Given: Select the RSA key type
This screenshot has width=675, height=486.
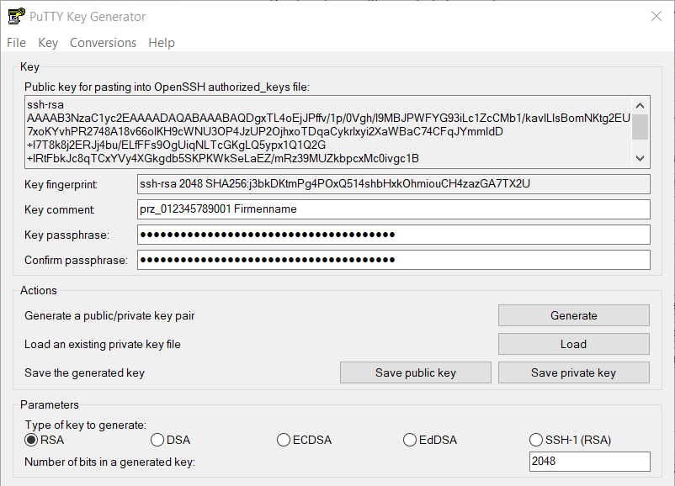Looking at the screenshot, I should 32,440.
